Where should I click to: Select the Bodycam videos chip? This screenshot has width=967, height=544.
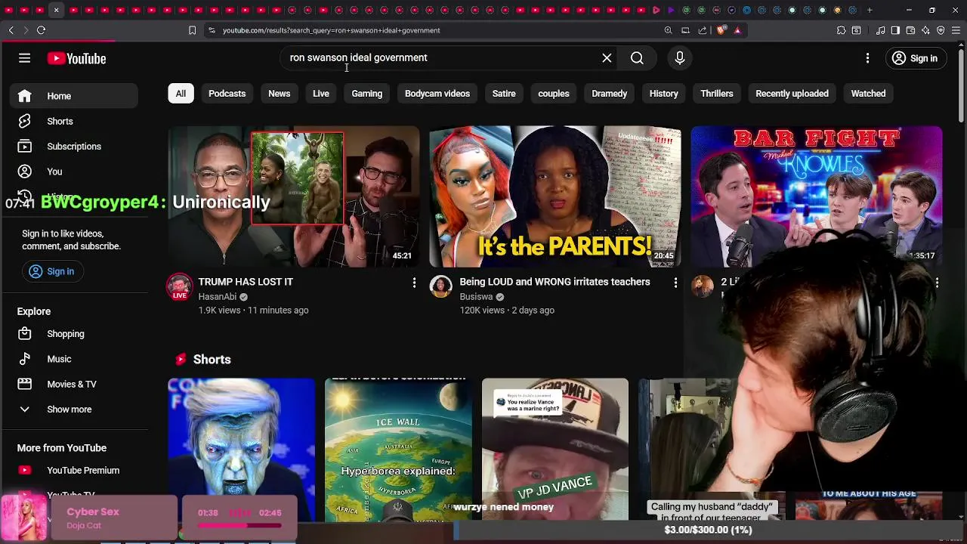pos(437,94)
